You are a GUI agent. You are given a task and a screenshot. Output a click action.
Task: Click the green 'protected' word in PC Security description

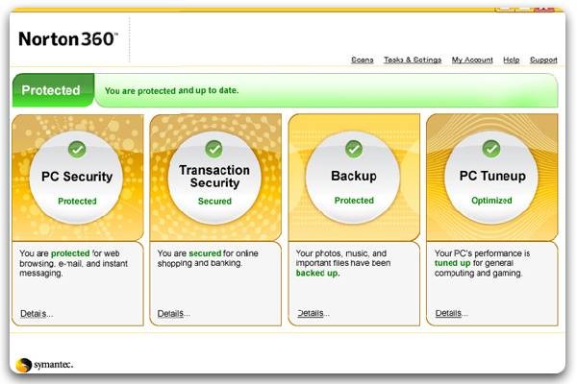click(x=70, y=253)
